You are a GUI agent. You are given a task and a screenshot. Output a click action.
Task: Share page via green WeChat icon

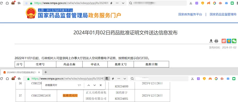pyautogui.click(x=234, y=41)
